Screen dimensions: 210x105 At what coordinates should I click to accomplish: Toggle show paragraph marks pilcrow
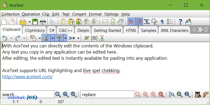point(162,22)
